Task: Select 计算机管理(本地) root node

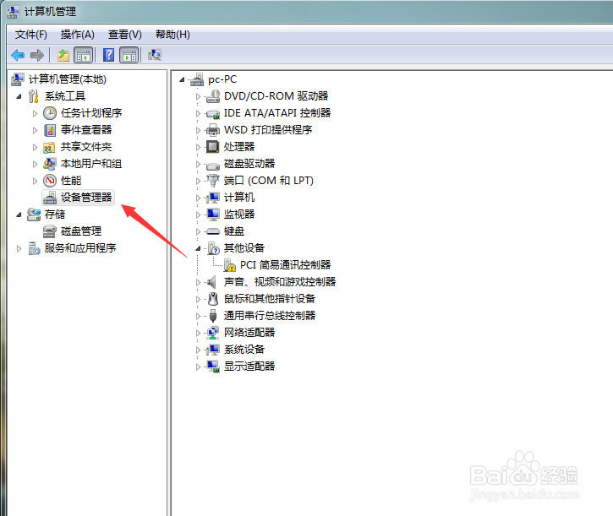Action: tap(68, 79)
